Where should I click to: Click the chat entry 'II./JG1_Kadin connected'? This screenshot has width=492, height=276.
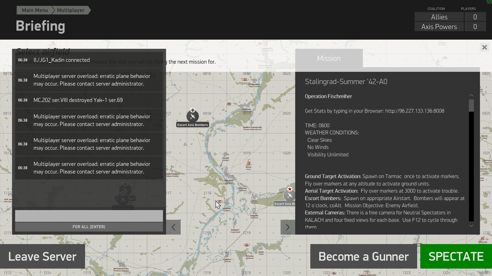click(89, 60)
